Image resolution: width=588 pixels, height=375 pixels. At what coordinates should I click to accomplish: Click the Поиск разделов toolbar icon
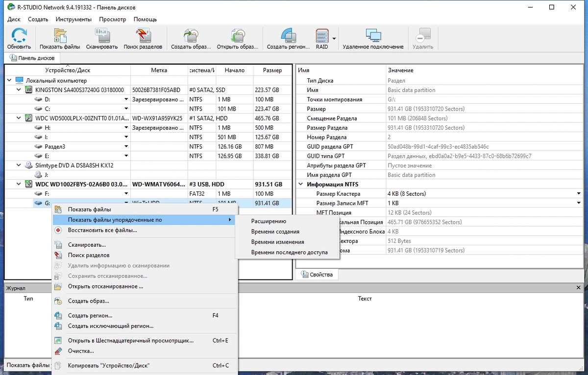[143, 39]
